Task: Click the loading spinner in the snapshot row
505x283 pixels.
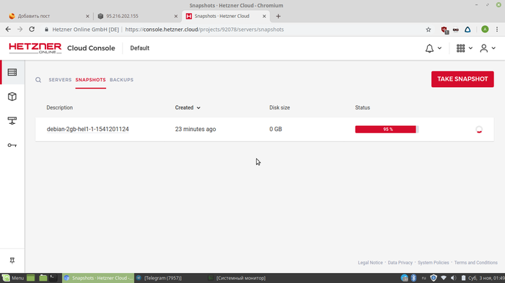Action: pyautogui.click(x=479, y=130)
